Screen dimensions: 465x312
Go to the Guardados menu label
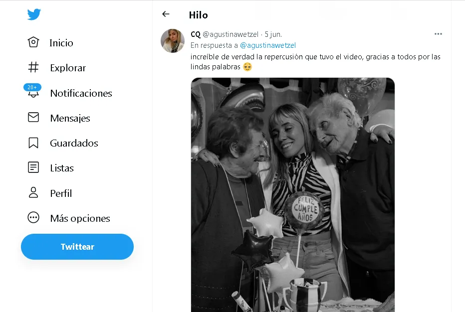point(74,143)
